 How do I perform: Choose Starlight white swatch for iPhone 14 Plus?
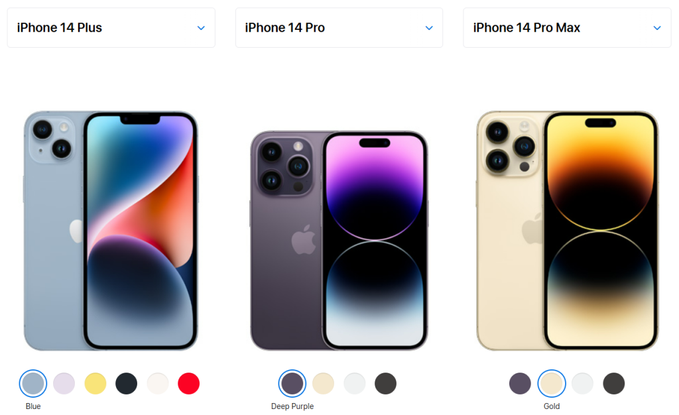point(158,383)
